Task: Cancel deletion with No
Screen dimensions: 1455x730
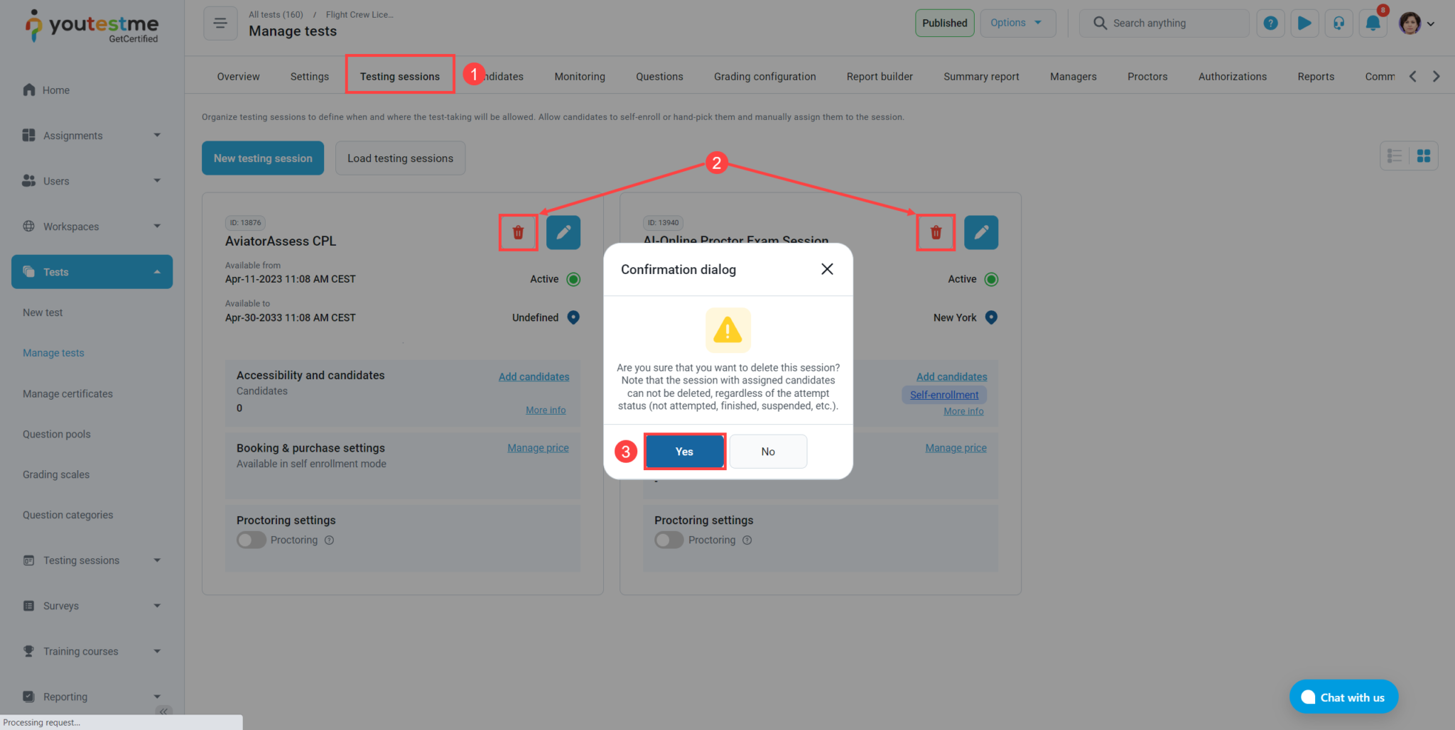Action: click(x=768, y=452)
